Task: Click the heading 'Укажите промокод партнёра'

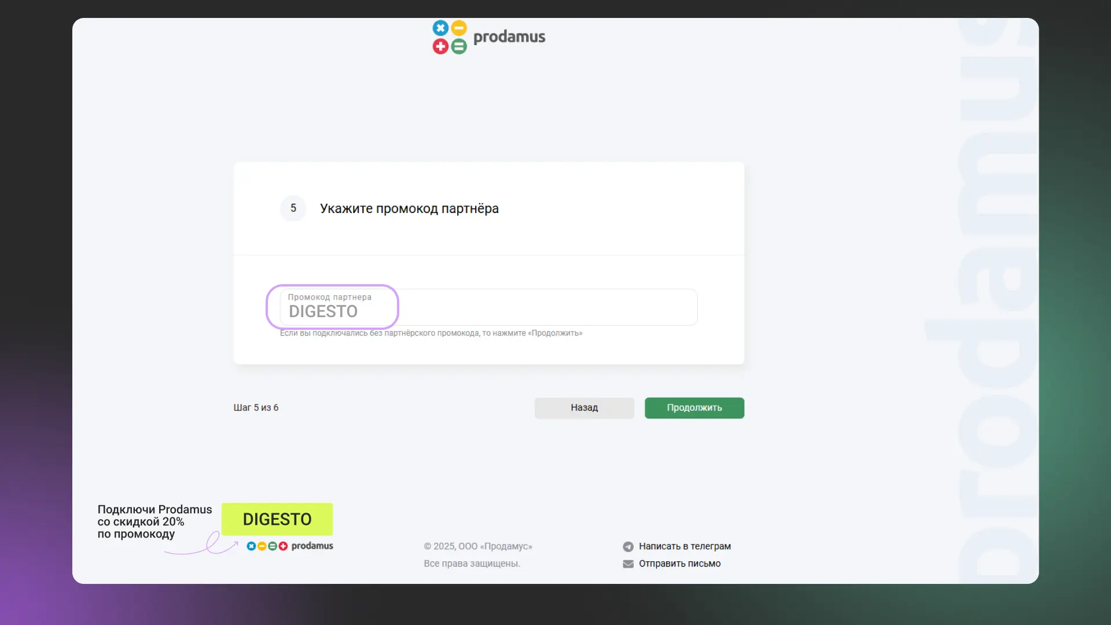Action: pyautogui.click(x=409, y=209)
